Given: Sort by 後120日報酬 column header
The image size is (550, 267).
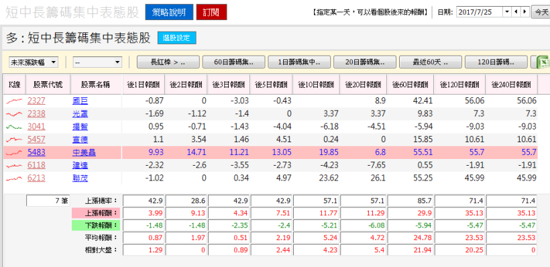Looking at the screenshot, I should pos(459,85).
